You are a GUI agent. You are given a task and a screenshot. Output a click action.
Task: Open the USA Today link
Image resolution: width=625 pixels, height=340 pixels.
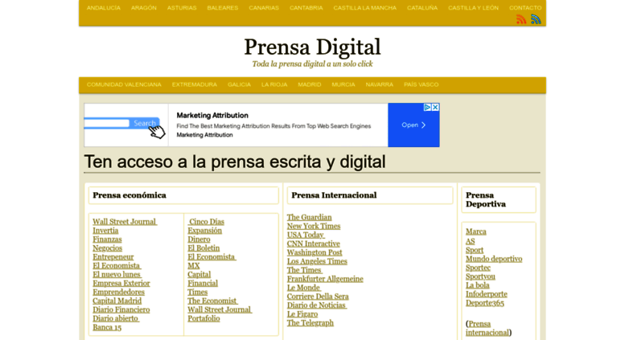pos(306,235)
